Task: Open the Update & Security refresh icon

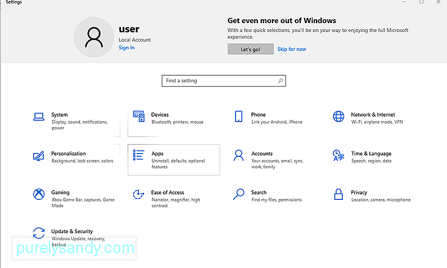Action: 39,233
